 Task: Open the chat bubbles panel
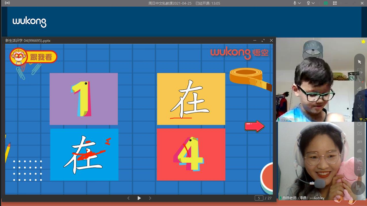pos(360,142)
